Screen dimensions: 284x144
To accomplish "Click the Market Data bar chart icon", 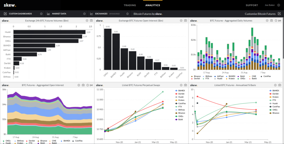I will [x=48, y=14].
